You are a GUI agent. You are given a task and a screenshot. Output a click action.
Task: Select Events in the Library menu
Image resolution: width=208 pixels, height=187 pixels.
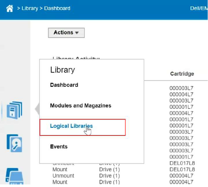click(x=59, y=147)
